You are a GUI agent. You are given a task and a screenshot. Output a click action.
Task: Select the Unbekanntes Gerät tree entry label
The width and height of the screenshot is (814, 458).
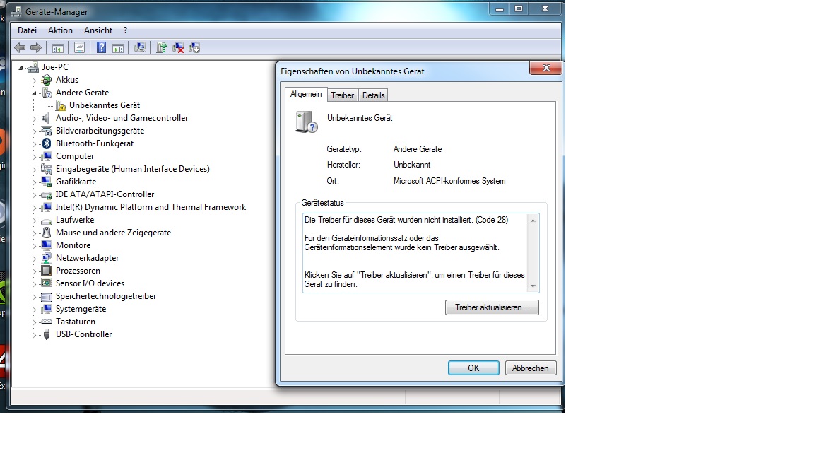tap(105, 105)
